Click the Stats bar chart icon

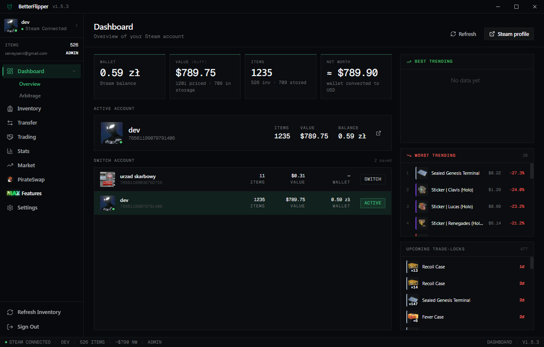tap(10, 151)
